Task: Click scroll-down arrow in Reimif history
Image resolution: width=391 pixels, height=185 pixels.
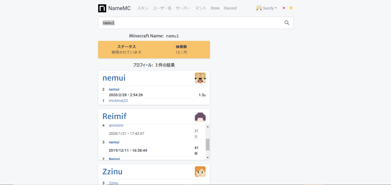Action: [208, 158]
